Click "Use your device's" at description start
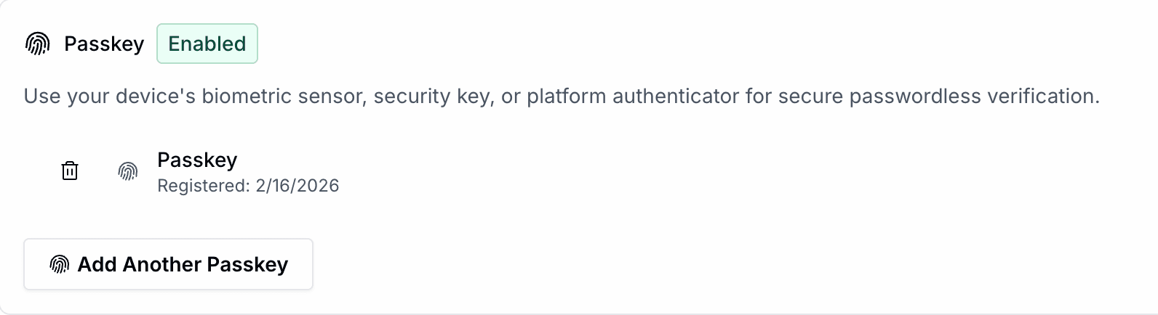Image resolution: width=1158 pixels, height=315 pixels. pyautogui.click(x=109, y=97)
